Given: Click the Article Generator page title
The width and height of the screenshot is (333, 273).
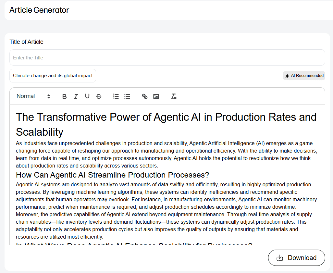Looking at the screenshot, I should 39,10.
